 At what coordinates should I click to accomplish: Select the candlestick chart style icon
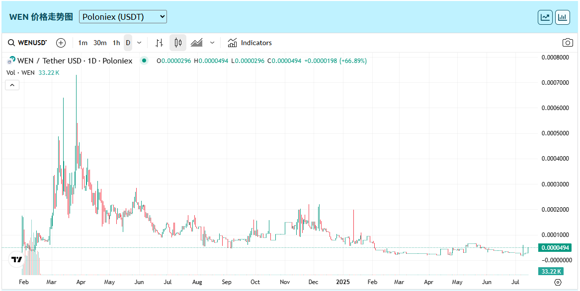click(178, 43)
